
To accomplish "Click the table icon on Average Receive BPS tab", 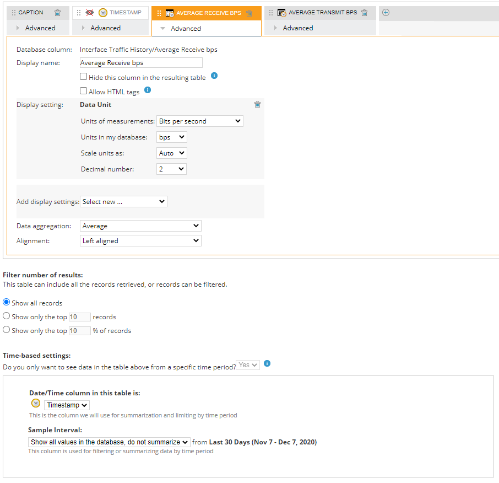I will coord(170,13).
